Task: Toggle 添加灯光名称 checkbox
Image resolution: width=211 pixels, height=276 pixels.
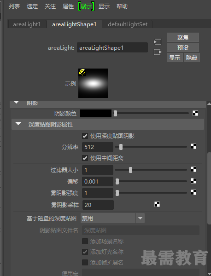Action: pos(85,252)
